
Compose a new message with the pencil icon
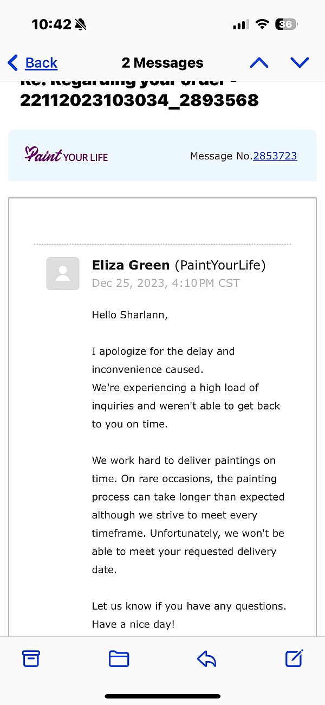(x=293, y=658)
